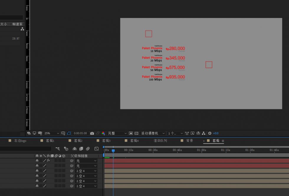Take a snapshot with the camera icon

(92, 133)
